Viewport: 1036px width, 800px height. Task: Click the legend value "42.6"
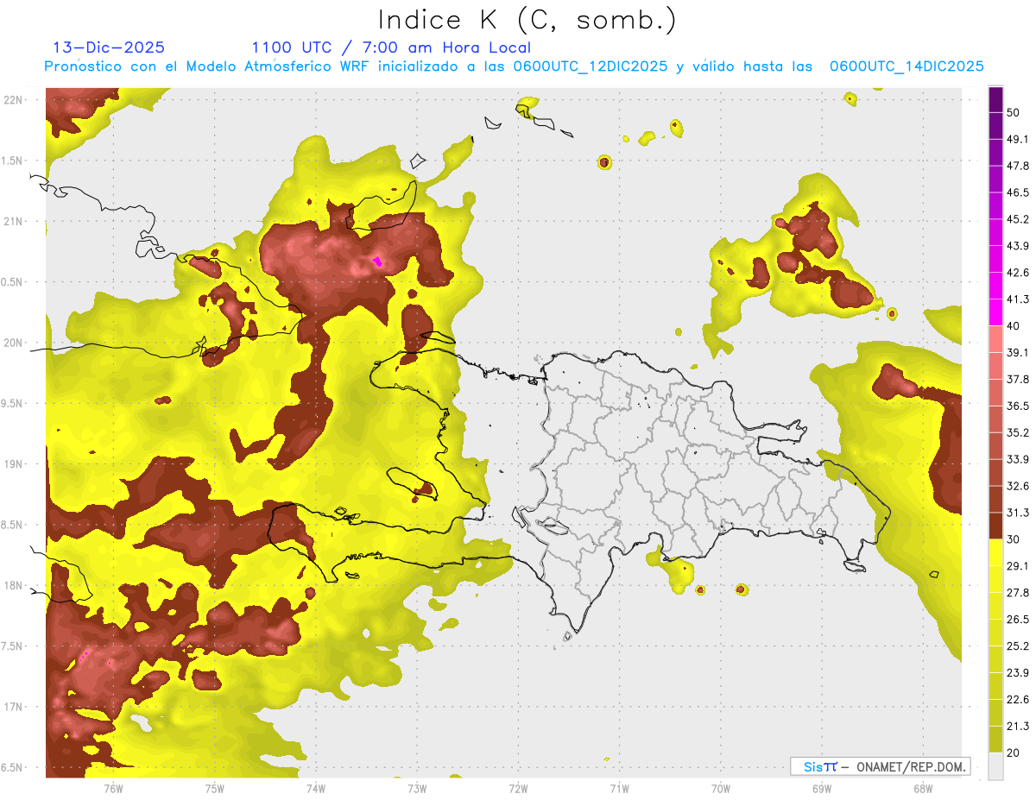pos(1019,273)
